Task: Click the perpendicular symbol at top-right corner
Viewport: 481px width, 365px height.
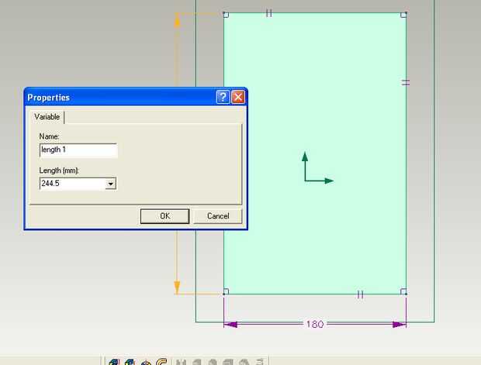Action: tap(403, 15)
